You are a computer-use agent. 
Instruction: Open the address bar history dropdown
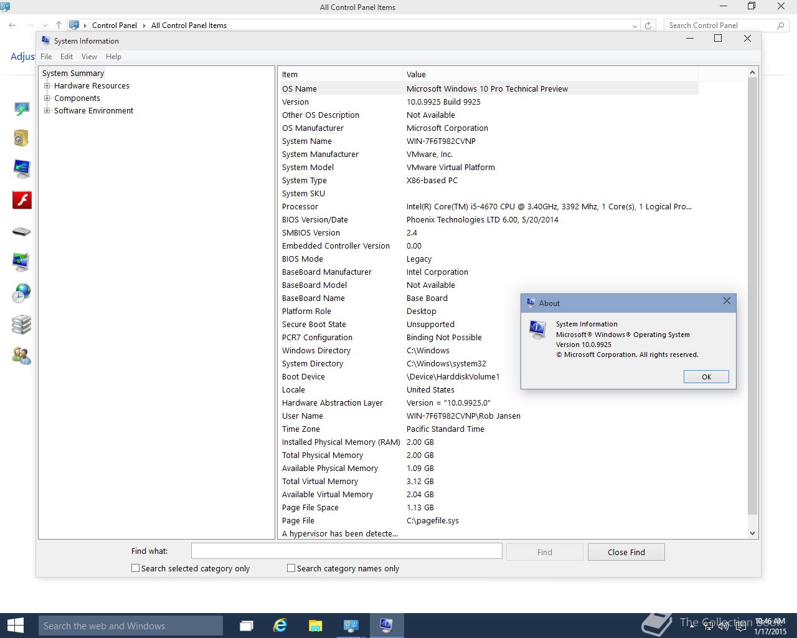[634, 26]
